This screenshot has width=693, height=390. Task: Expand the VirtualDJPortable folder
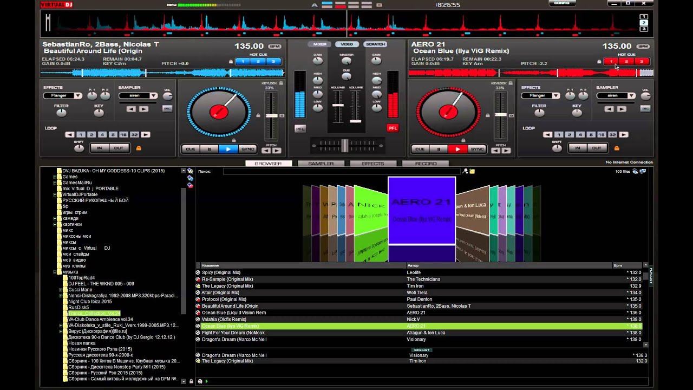pos(55,194)
